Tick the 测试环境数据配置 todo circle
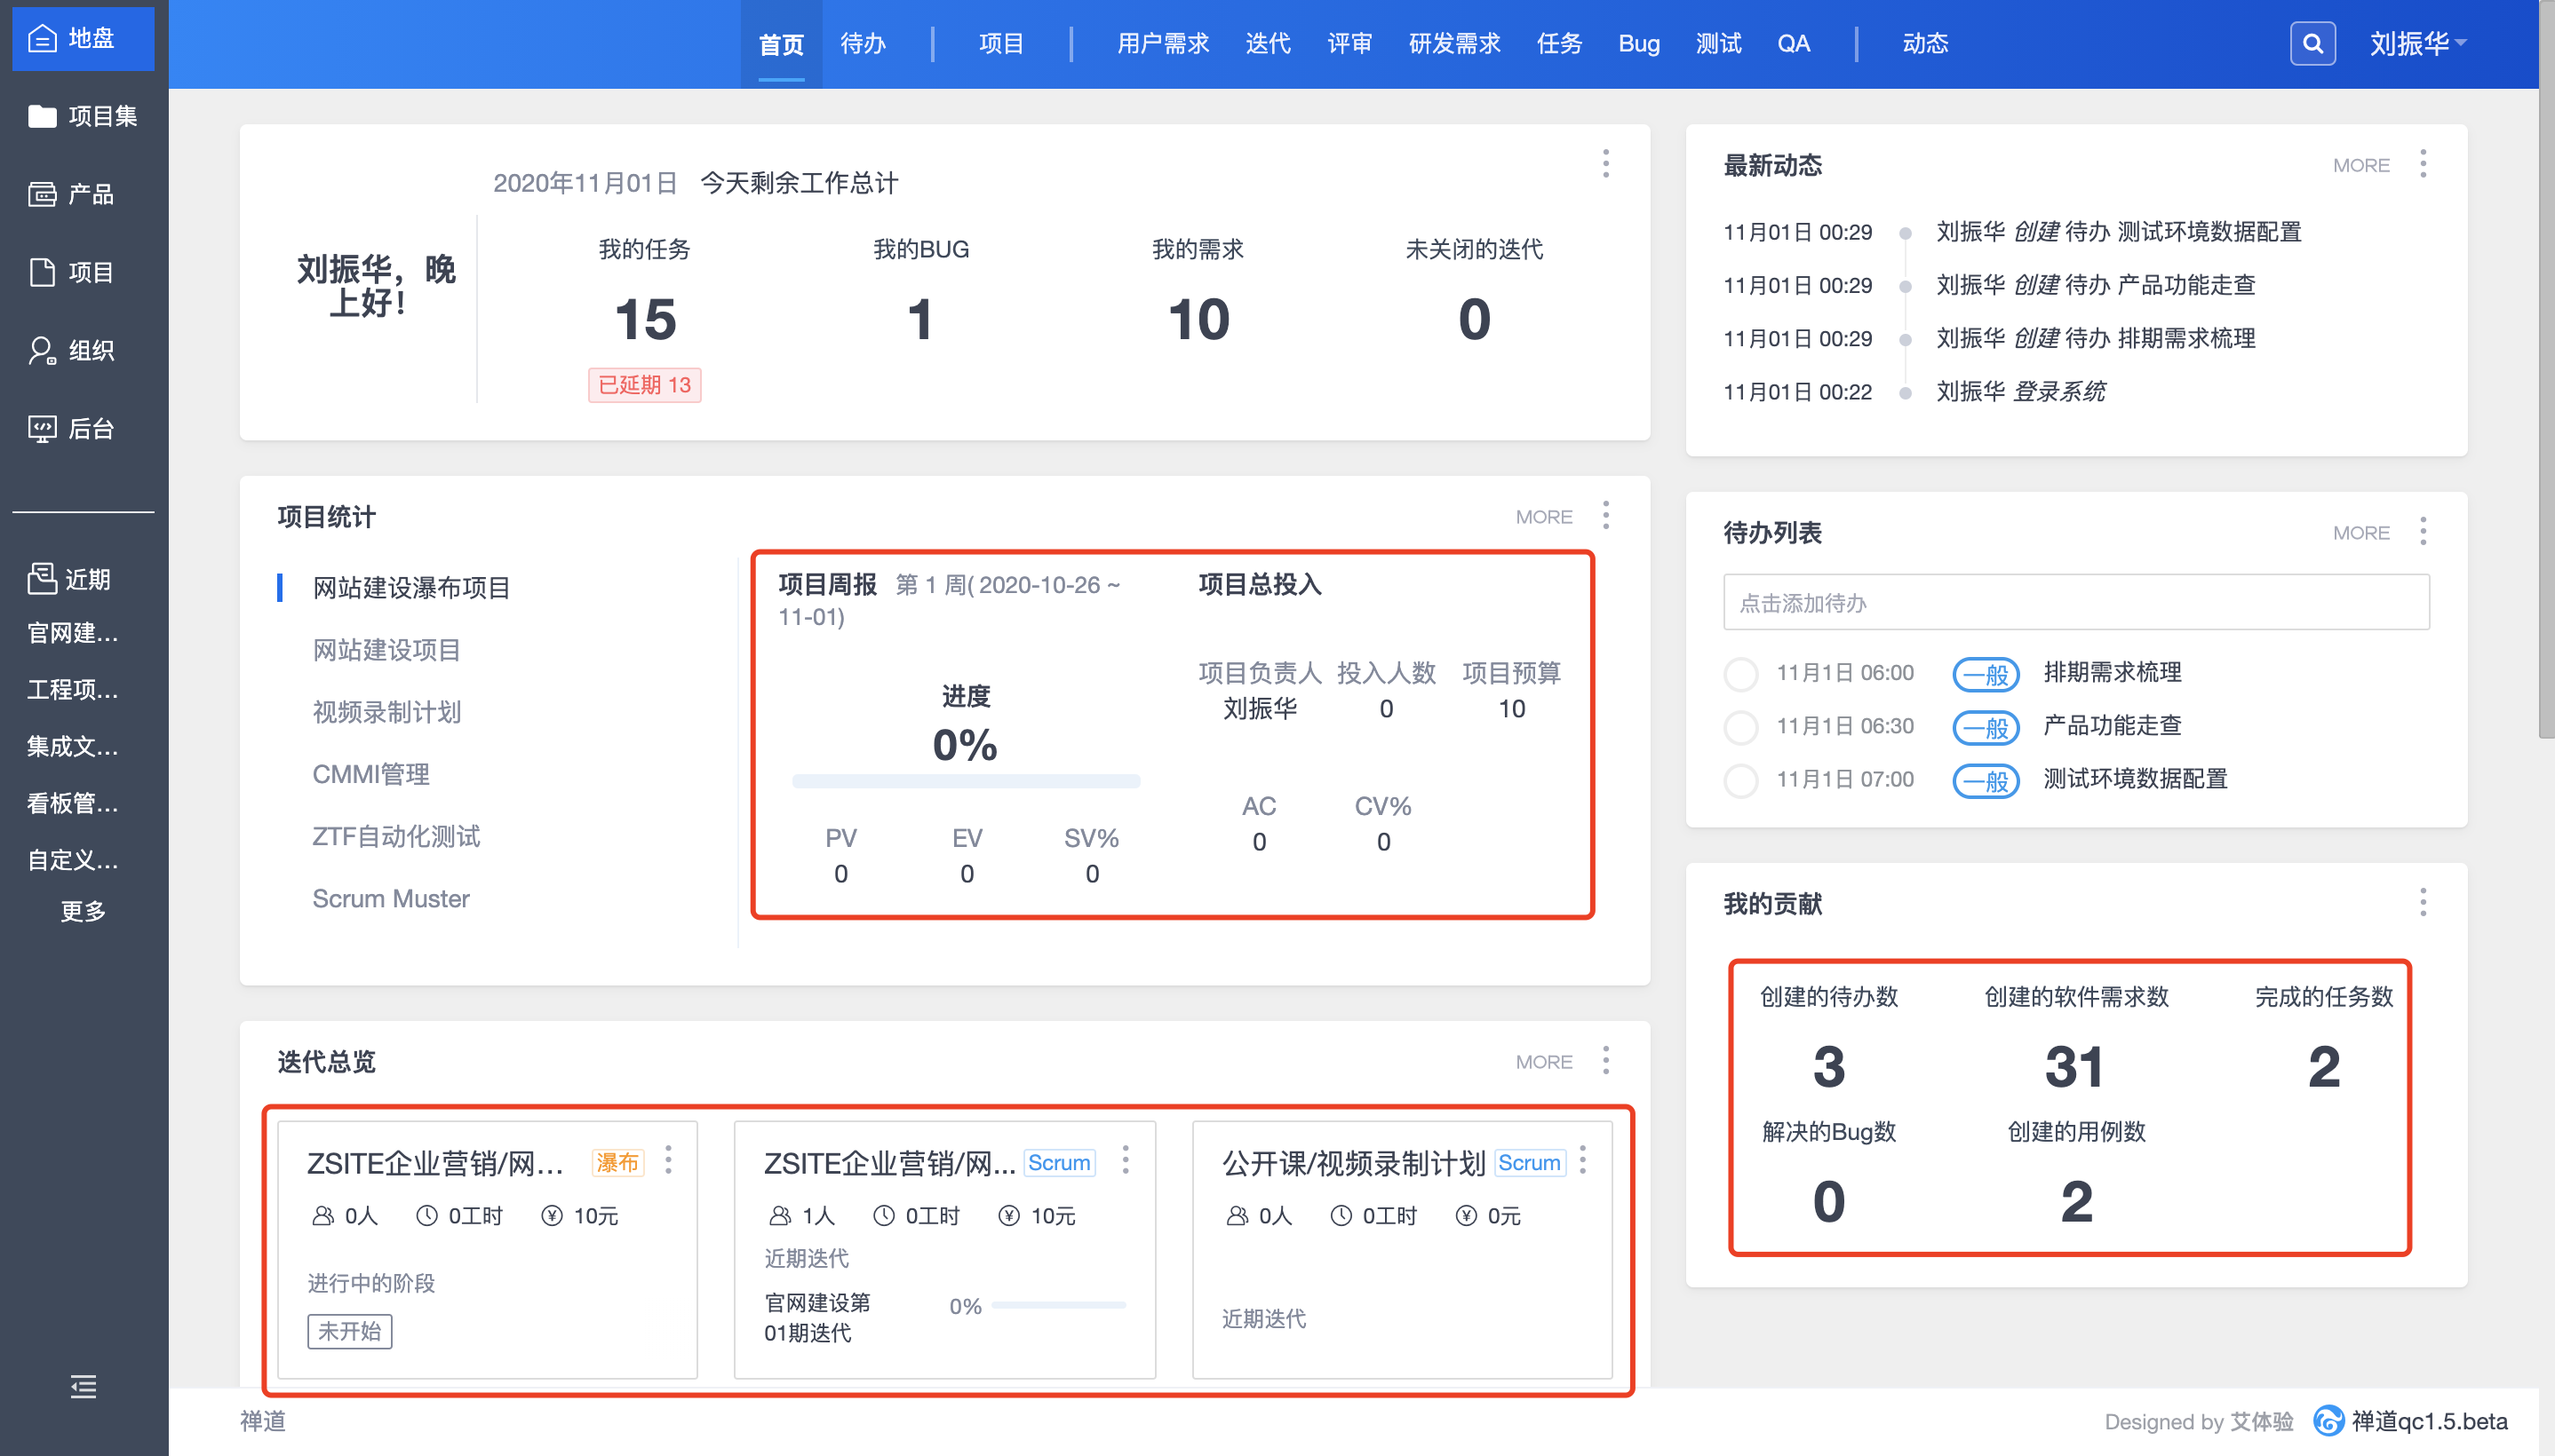This screenshot has width=2555, height=1456. 1740,780
